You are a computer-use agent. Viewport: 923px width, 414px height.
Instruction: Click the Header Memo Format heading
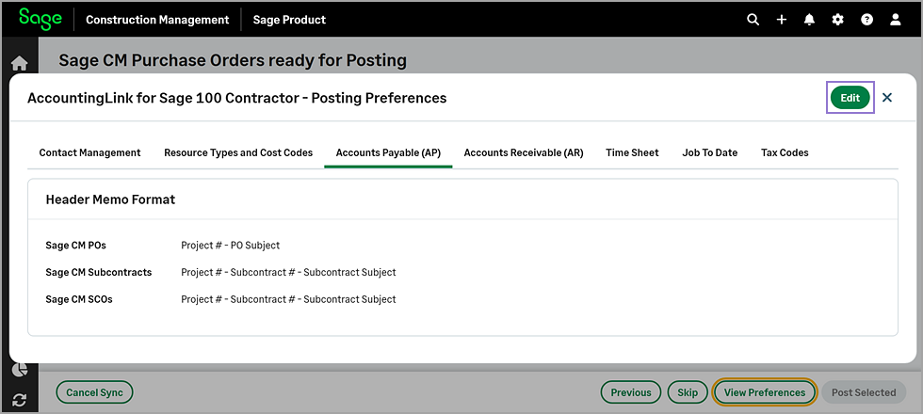pos(111,199)
